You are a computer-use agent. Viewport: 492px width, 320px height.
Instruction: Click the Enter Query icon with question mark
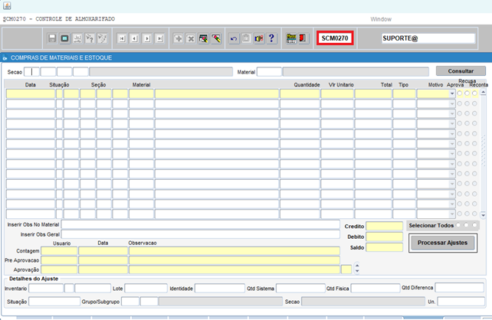90,38
